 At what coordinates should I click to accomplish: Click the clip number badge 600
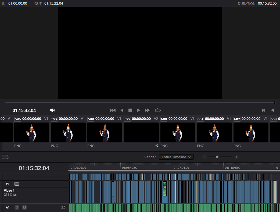coord(164,119)
